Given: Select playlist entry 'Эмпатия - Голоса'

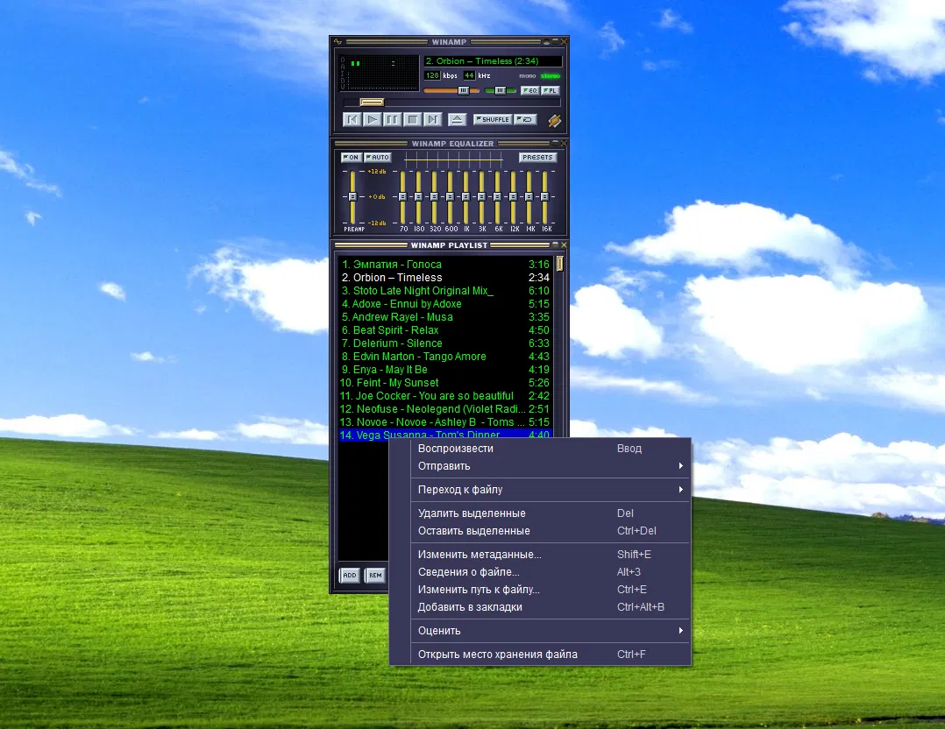Looking at the screenshot, I should 445,265.
